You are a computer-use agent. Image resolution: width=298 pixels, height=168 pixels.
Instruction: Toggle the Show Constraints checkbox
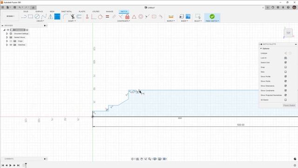[x=285, y=91]
